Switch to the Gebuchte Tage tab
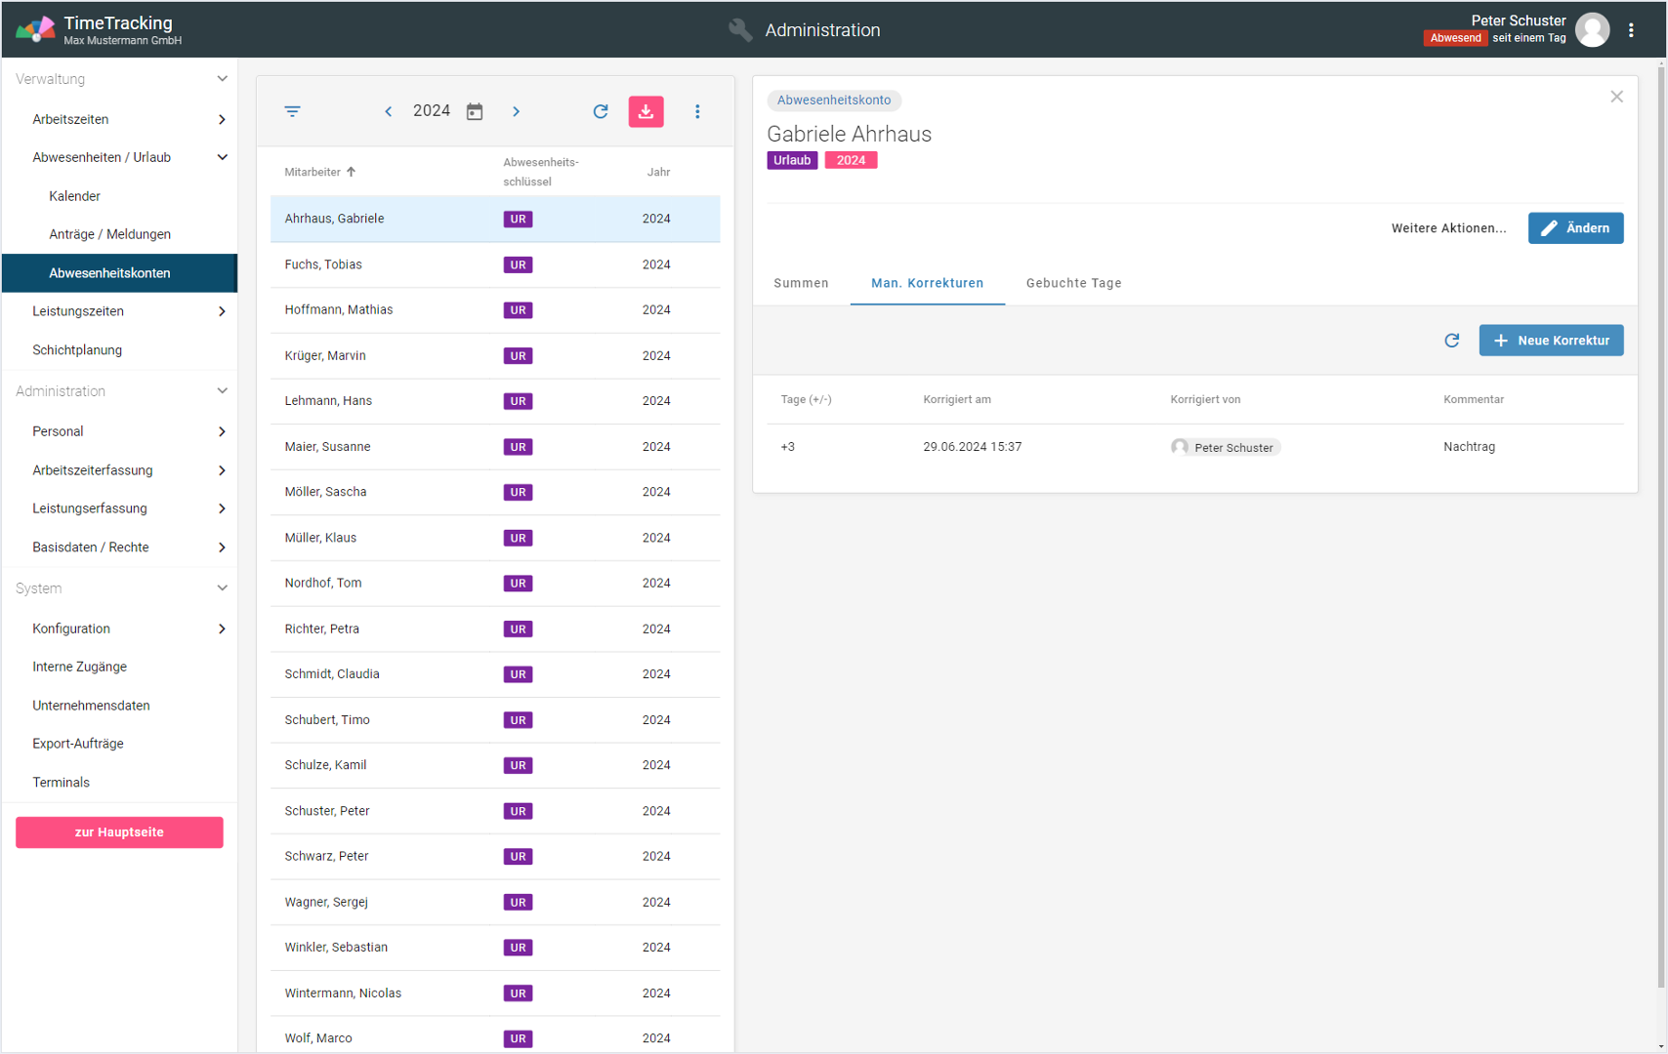The width and height of the screenshot is (1668, 1054). [1073, 283]
